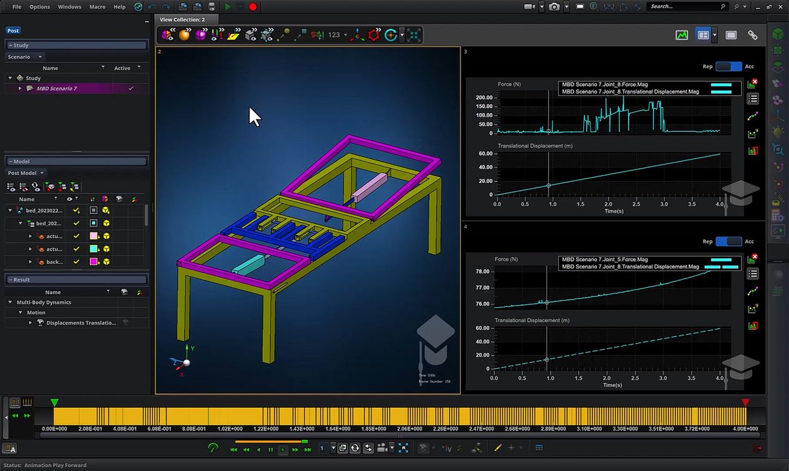Pause the animation playback
The height and width of the screenshot is (471, 789).
(x=270, y=450)
